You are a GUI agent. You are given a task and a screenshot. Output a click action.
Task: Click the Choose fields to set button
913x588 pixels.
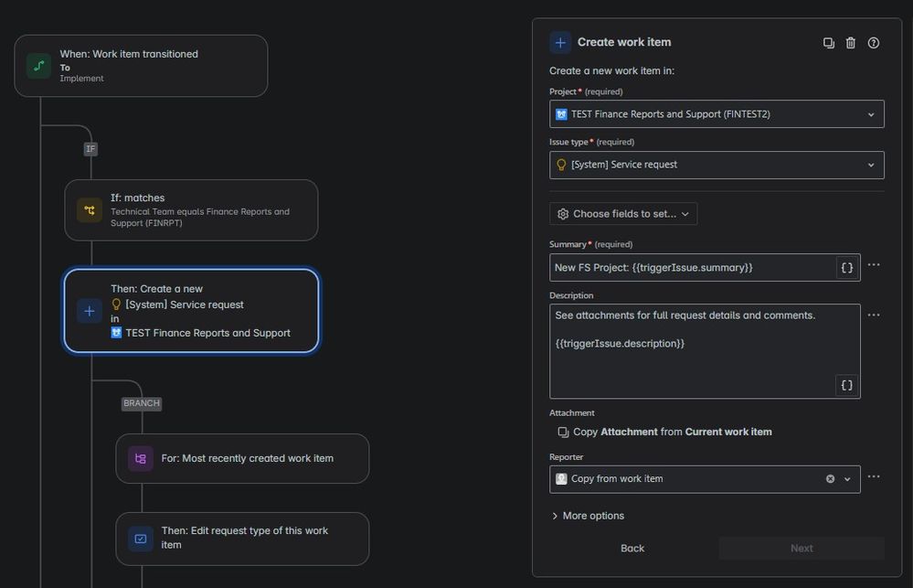[622, 213]
